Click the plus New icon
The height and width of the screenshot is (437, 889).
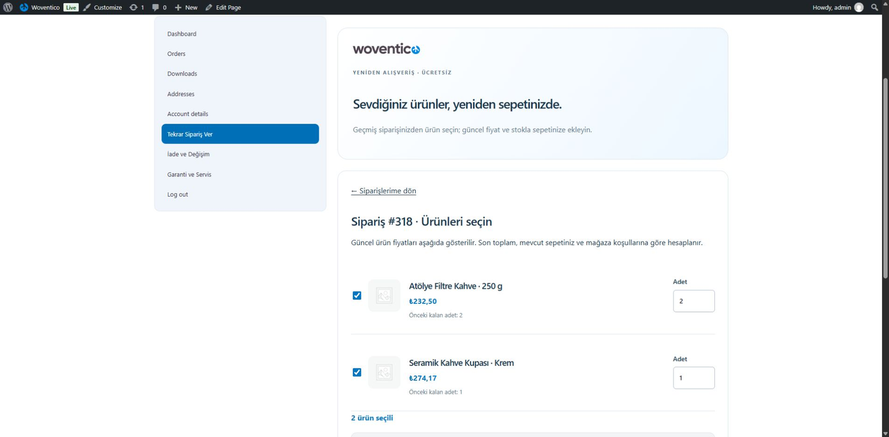(178, 7)
